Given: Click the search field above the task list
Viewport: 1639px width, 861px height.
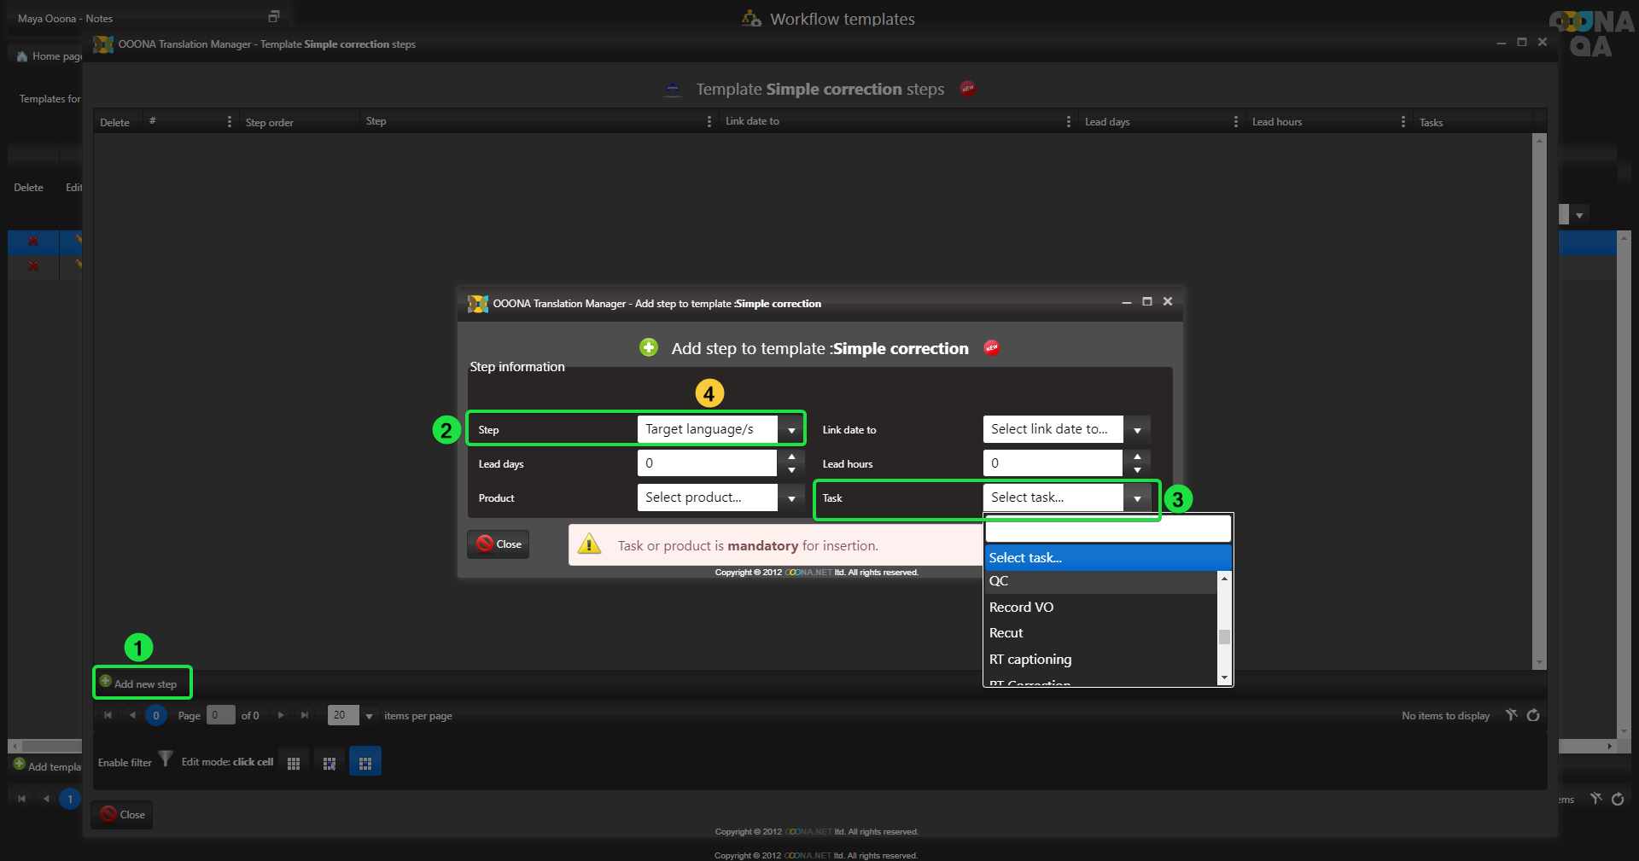Looking at the screenshot, I should [x=1107, y=529].
